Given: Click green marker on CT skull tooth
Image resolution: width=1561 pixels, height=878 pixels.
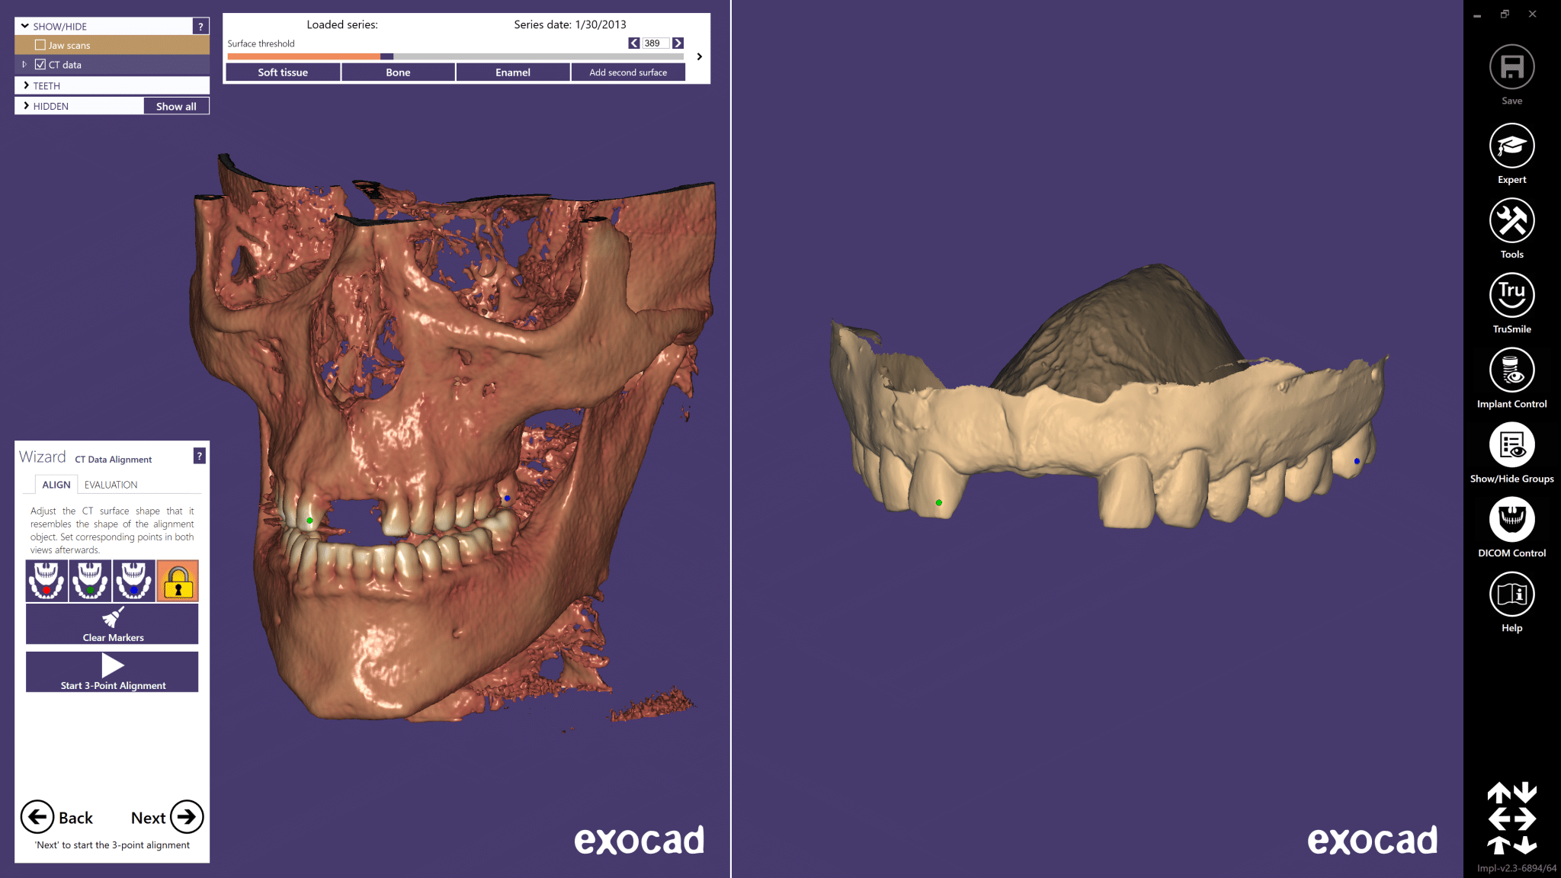Looking at the screenshot, I should click(x=309, y=521).
